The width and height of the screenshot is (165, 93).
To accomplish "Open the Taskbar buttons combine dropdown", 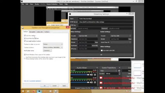I will pyautogui.click(x=53, y=47).
